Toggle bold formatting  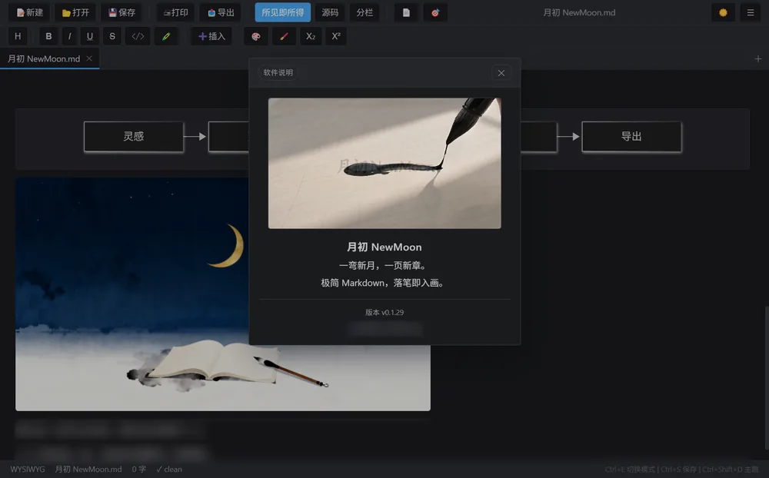48,36
